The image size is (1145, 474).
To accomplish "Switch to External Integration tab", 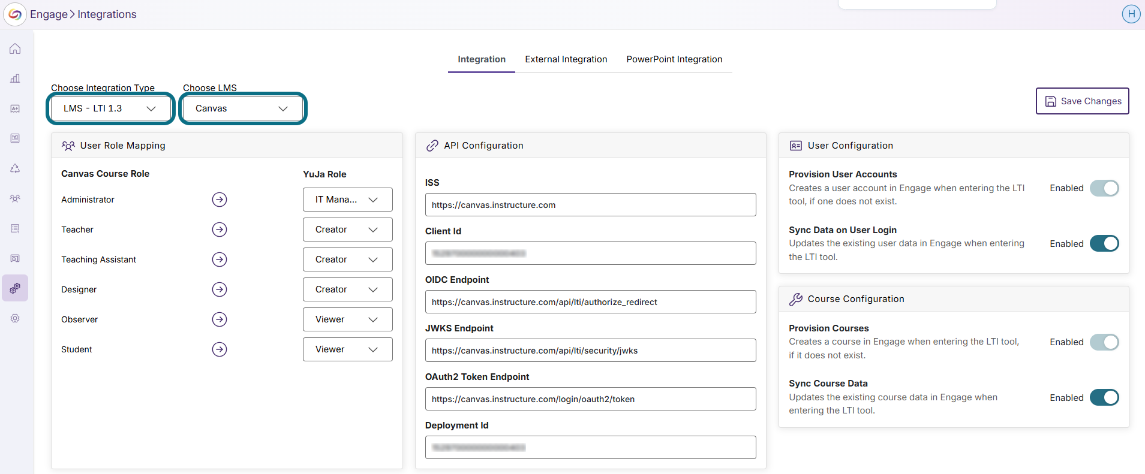I will tap(566, 59).
